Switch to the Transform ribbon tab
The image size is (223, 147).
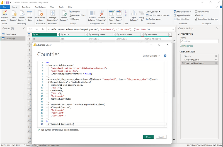click(26, 7)
